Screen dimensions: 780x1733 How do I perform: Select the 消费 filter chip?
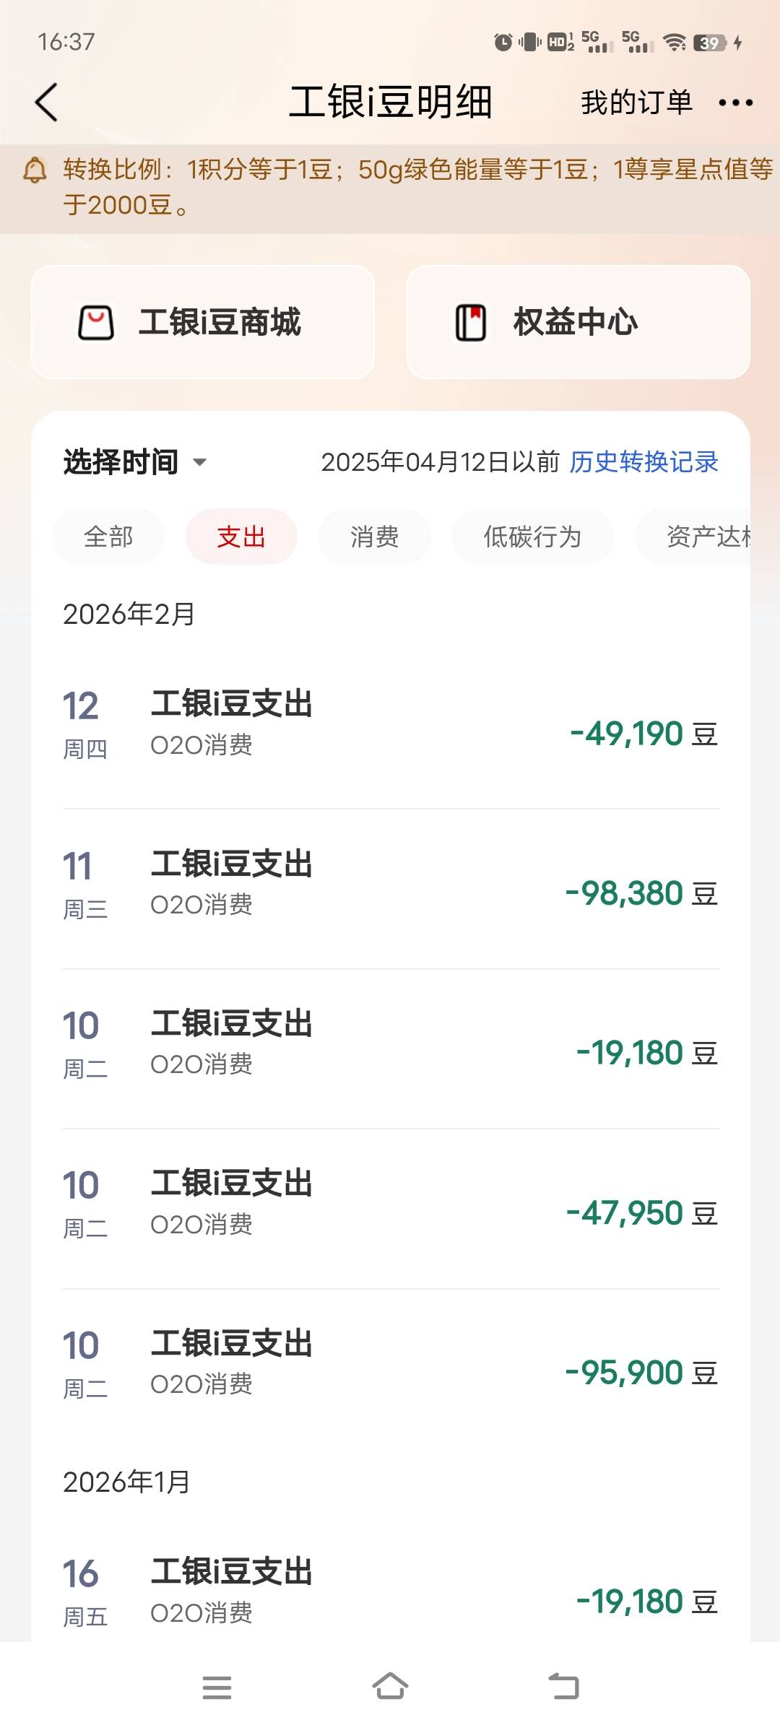(374, 537)
